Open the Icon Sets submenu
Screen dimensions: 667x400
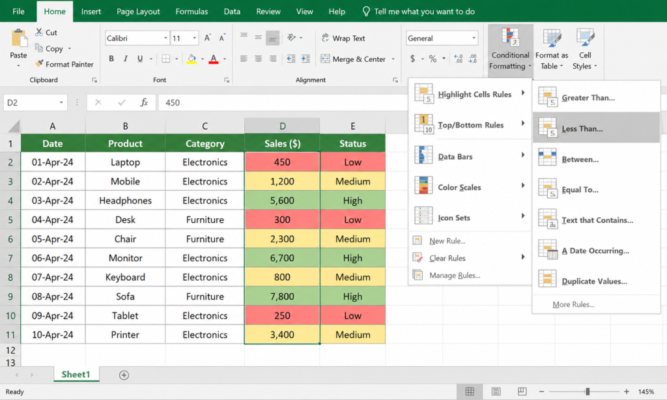point(470,218)
